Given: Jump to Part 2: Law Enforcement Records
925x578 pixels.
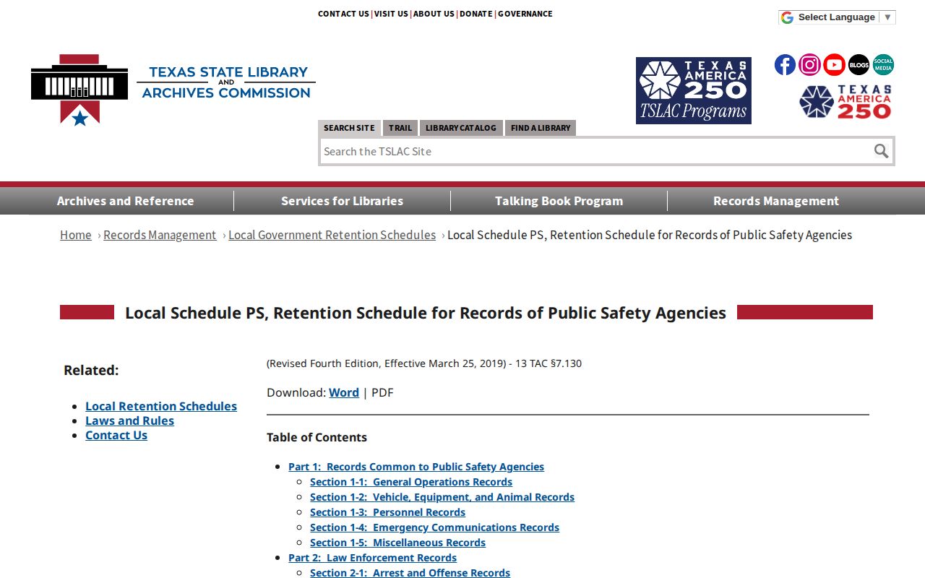Looking at the screenshot, I should pyautogui.click(x=373, y=558).
